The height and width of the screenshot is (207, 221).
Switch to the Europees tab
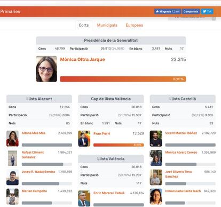coord(135,25)
